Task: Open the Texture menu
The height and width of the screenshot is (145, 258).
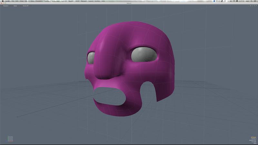Action: pos(47,1)
